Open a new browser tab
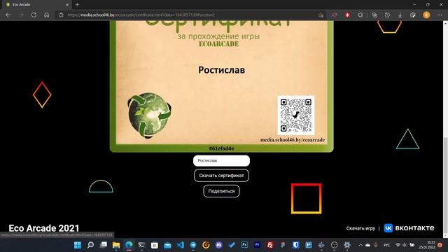The height and width of the screenshot is (252, 448). pos(77,5)
